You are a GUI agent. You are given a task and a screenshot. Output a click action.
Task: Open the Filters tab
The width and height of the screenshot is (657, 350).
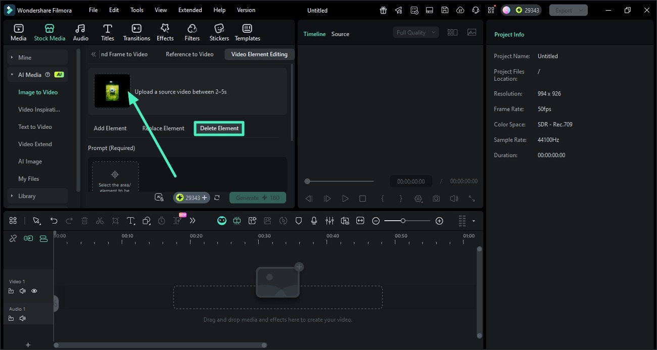pyautogui.click(x=192, y=33)
